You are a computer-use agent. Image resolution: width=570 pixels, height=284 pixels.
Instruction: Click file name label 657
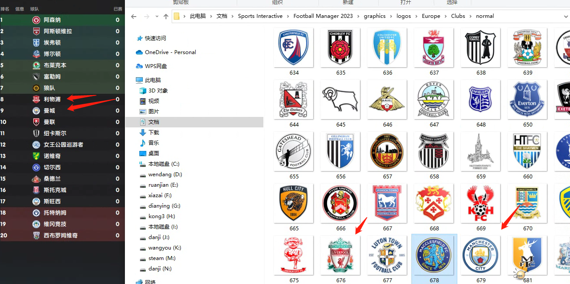click(387, 177)
